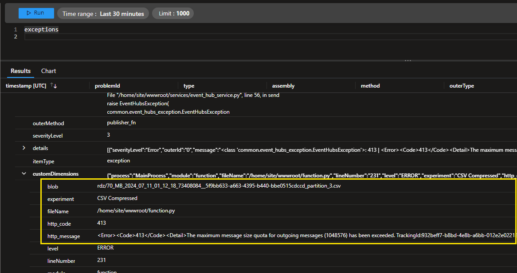Select the method column header
This screenshot has height=273, width=517.
pos(370,86)
